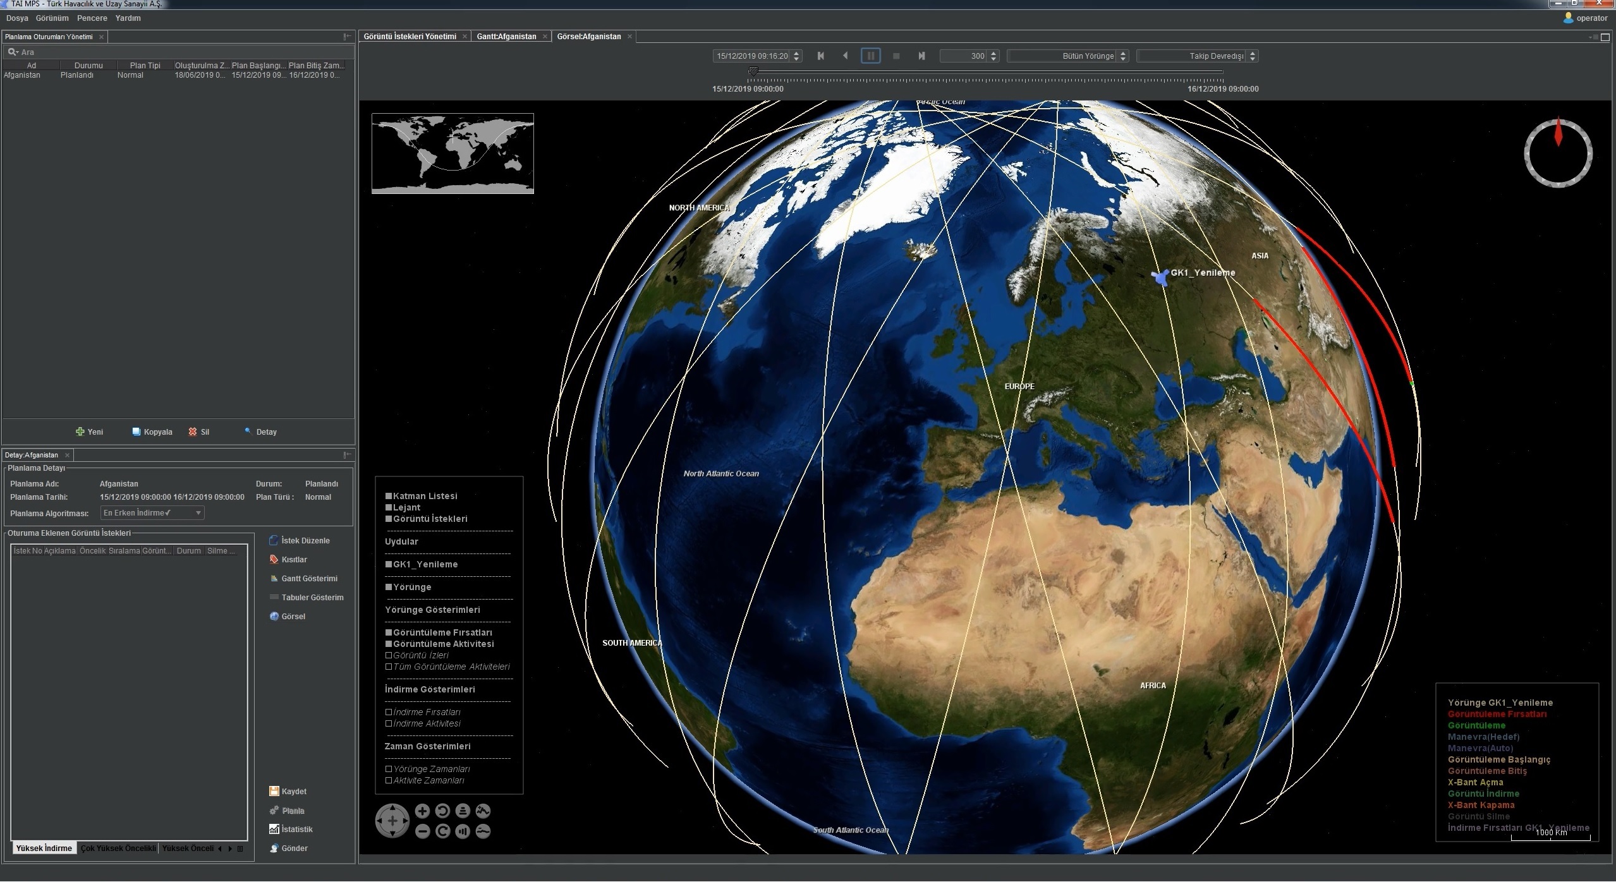This screenshot has height=882, width=1616.
Task: Click Gönder send icon
Action: point(274,849)
